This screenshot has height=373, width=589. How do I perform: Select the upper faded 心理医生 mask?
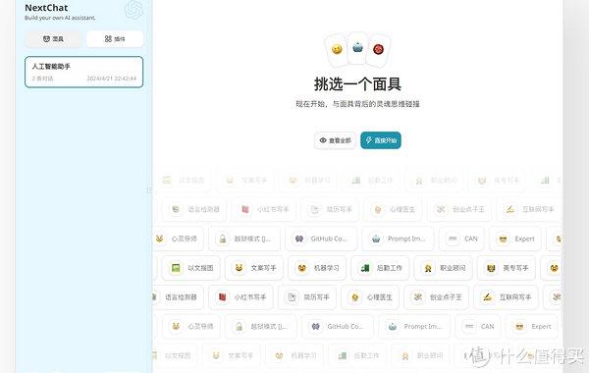pyautogui.click(x=393, y=209)
